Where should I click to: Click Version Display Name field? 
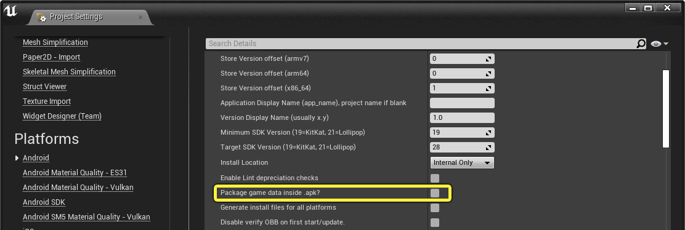point(462,118)
